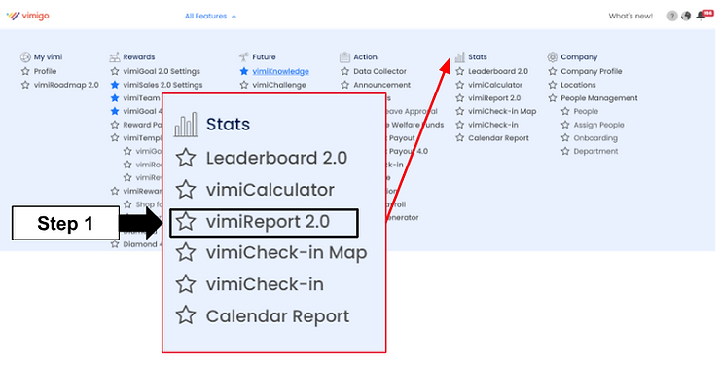The width and height of the screenshot is (720, 369).
Task: Open vimiSales 2.0 Settings
Action: tap(162, 85)
